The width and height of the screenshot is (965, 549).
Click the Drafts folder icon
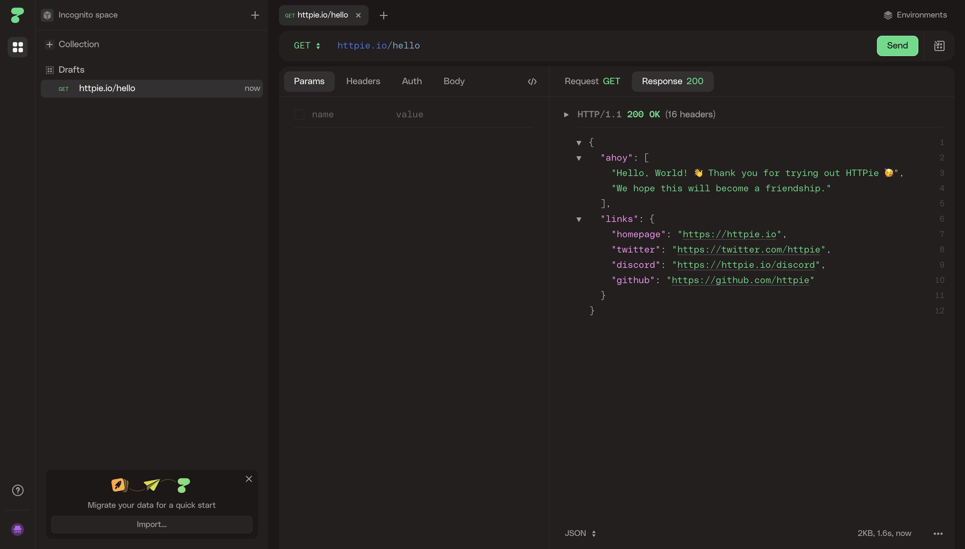(x=49, y=70)
